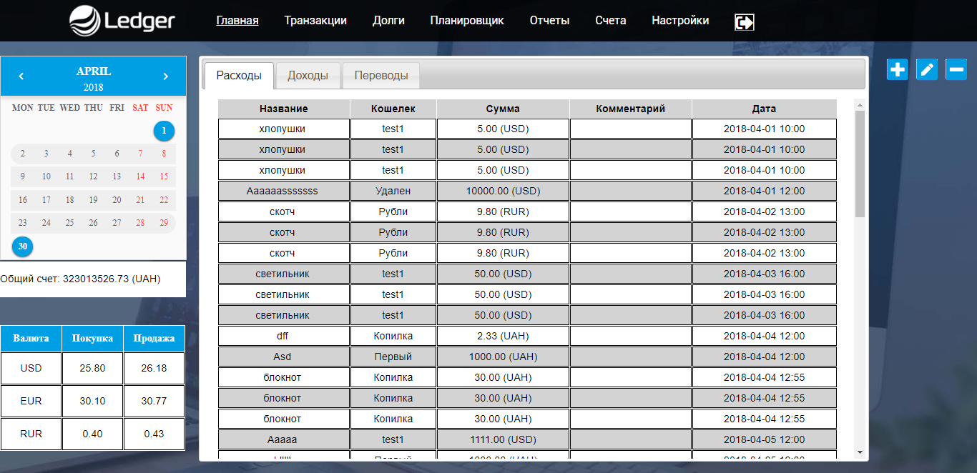Click the RUR sell rate 0.43
This screenshot has height=473, width=977.
click(154, 434)
